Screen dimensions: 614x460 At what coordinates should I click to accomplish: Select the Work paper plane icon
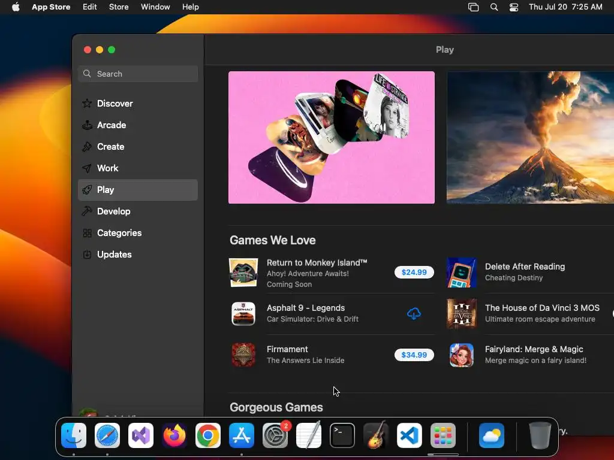pos(87,168)
